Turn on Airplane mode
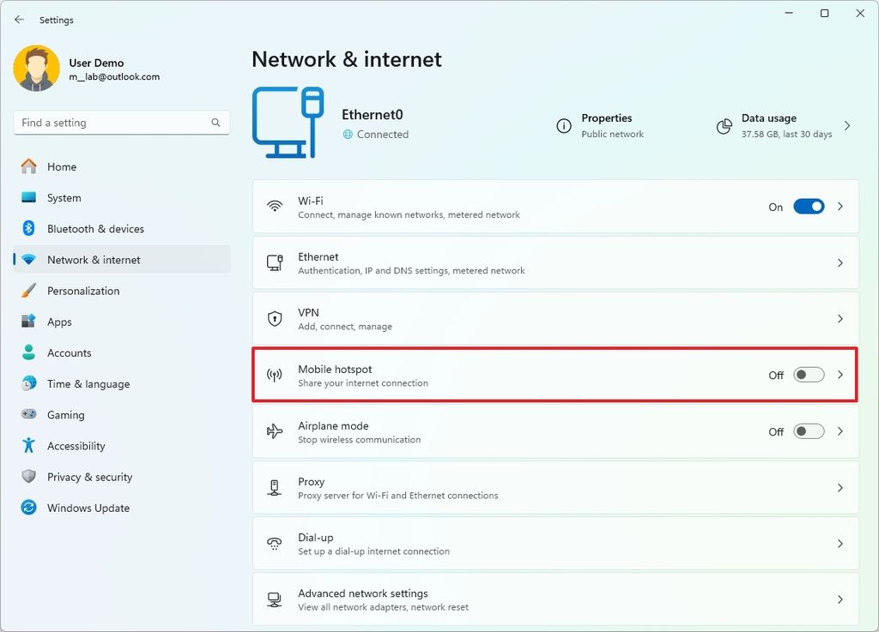The image size is (879, 632). coord(808,431)
